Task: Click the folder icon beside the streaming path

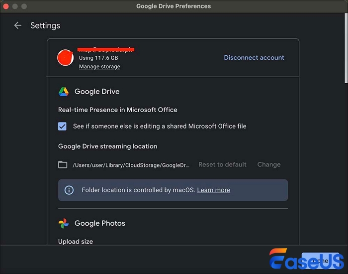Action: pyautogui.click(x=63, y=164)
